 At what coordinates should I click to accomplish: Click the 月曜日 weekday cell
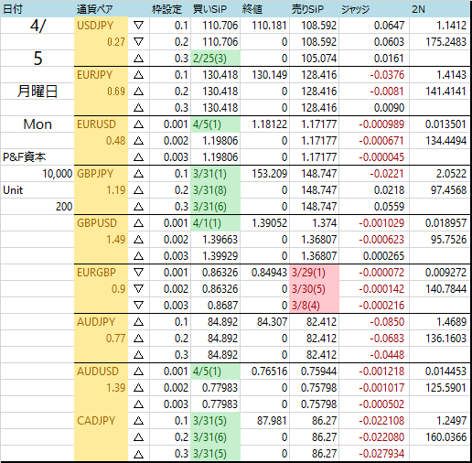[38, 92]
